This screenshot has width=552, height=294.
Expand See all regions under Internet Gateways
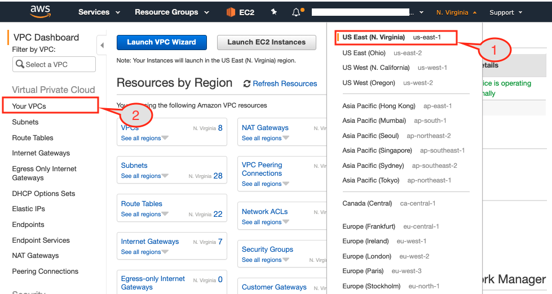pyautogui.click(x=145, y=252)
